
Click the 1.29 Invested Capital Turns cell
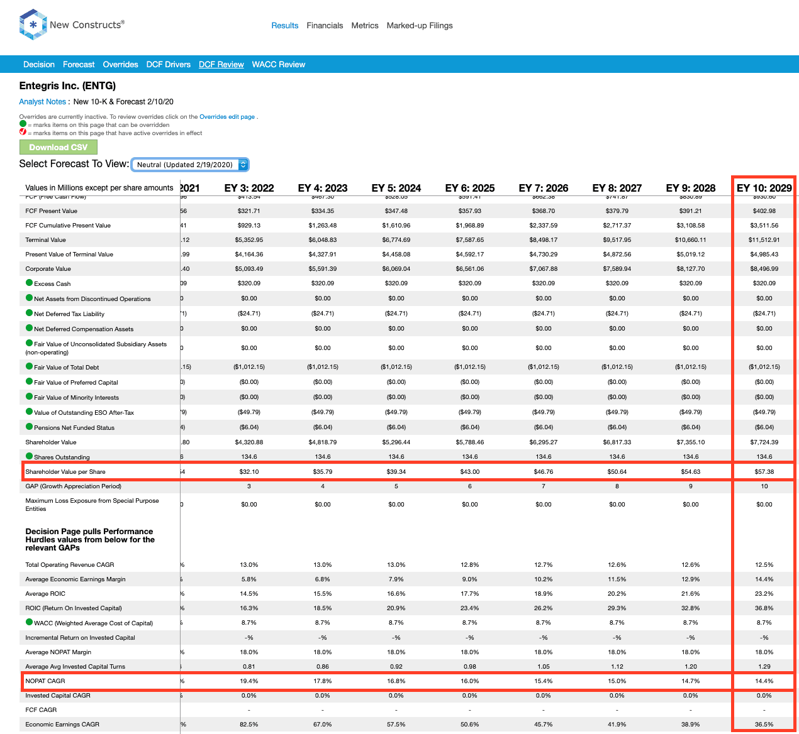[x=764, y=667]
